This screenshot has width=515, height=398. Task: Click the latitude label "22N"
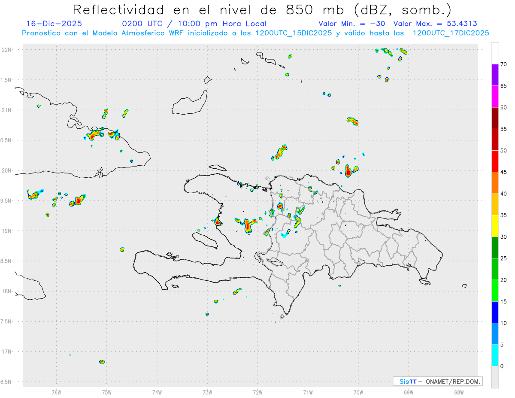[x=7, y=50]
